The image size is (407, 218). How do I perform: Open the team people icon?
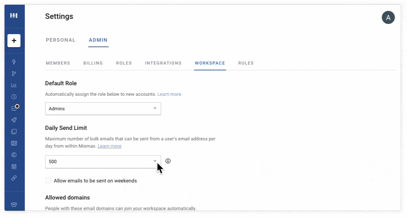(x=14, y=205)
